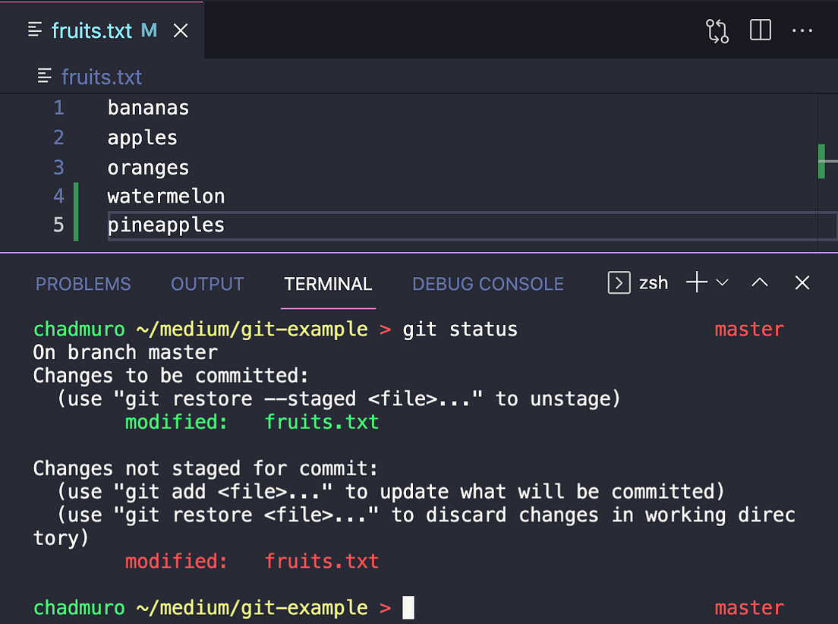Close the terminal panel with the X icon

click(x=802, y=282)
